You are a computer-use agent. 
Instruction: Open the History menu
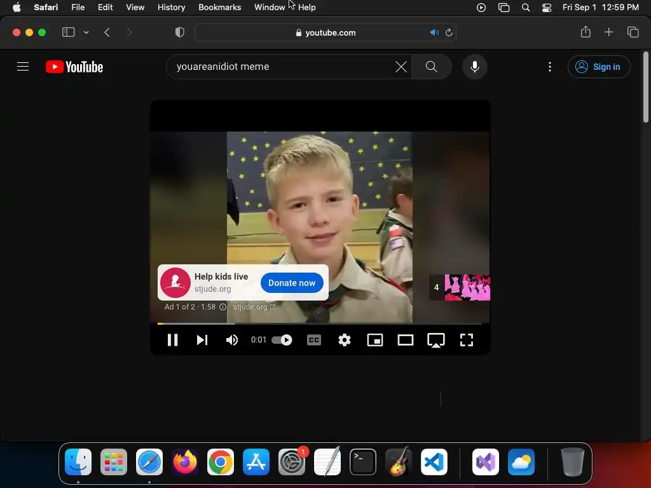[x=171, y=7]
